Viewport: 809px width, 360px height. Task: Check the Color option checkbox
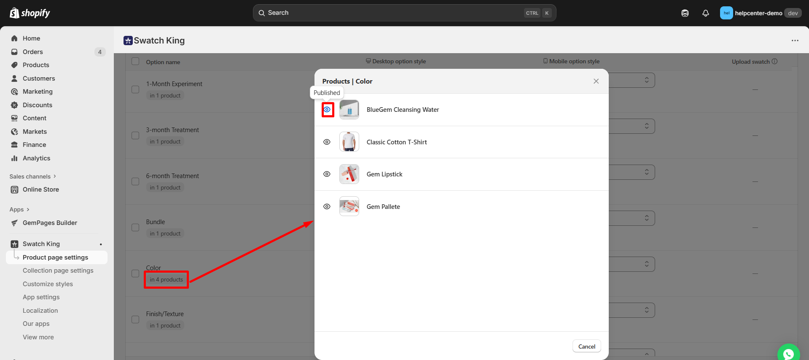click(135, 273)
